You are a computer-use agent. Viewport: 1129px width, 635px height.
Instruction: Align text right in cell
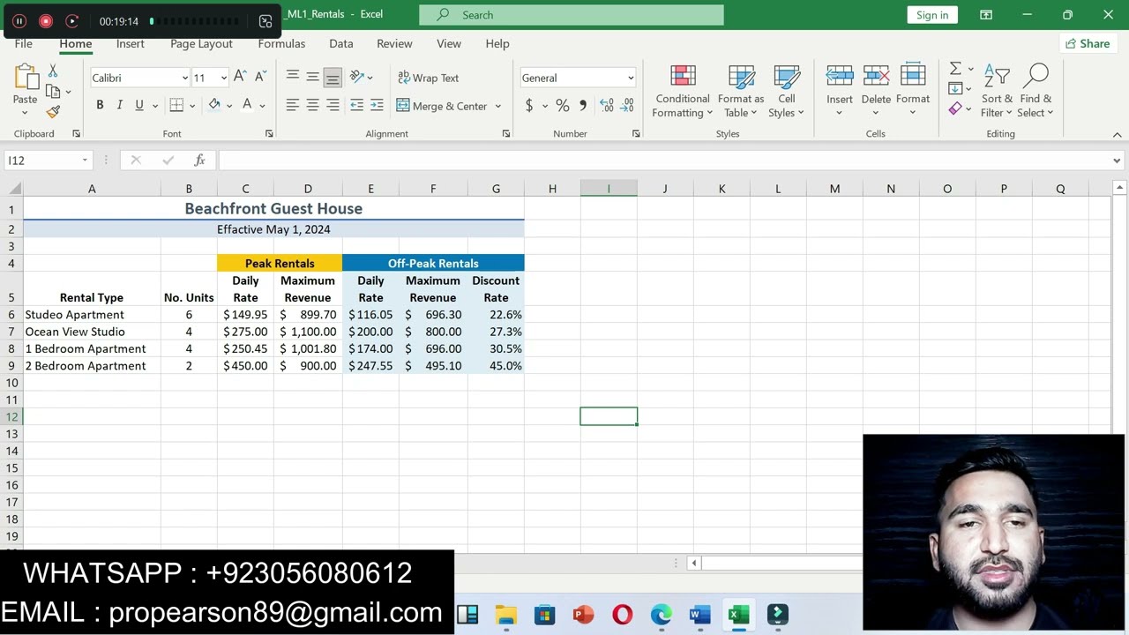(333, 105)
